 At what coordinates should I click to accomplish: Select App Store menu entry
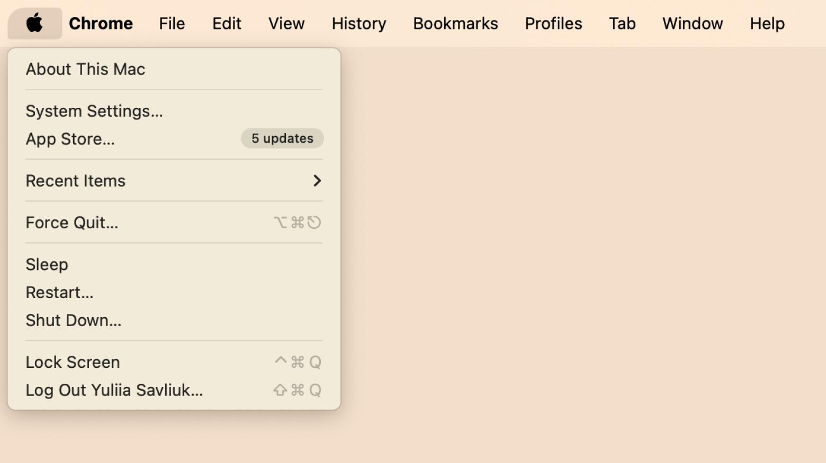[70, 139]
